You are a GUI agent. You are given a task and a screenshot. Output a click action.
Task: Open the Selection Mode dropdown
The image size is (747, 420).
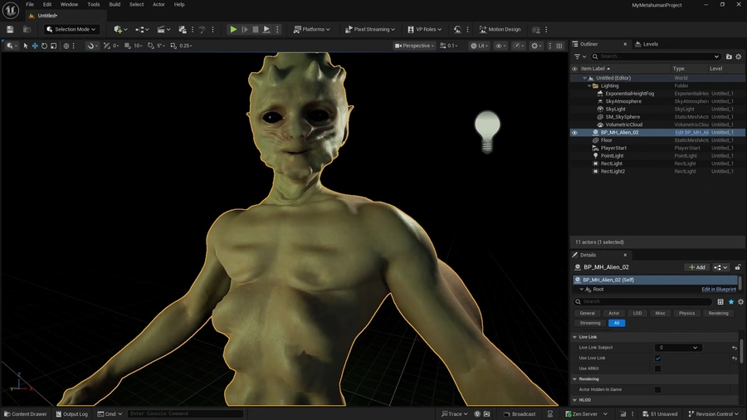tap(71, 30)
